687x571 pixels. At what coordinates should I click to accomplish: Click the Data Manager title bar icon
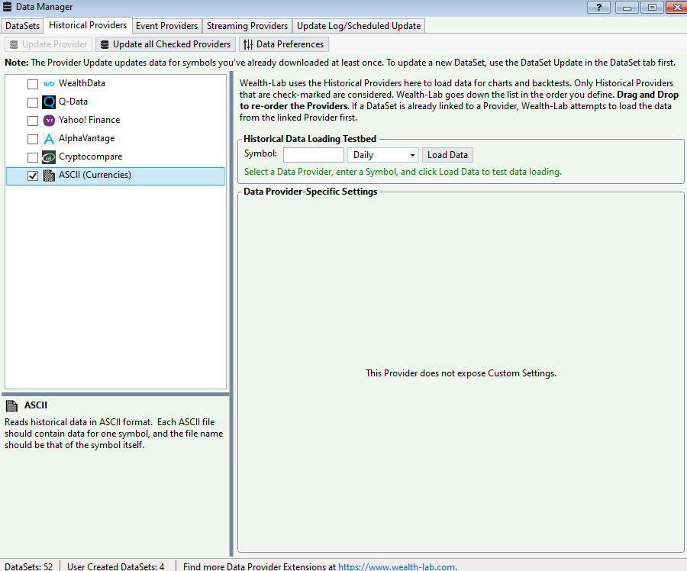click(7, 7)
